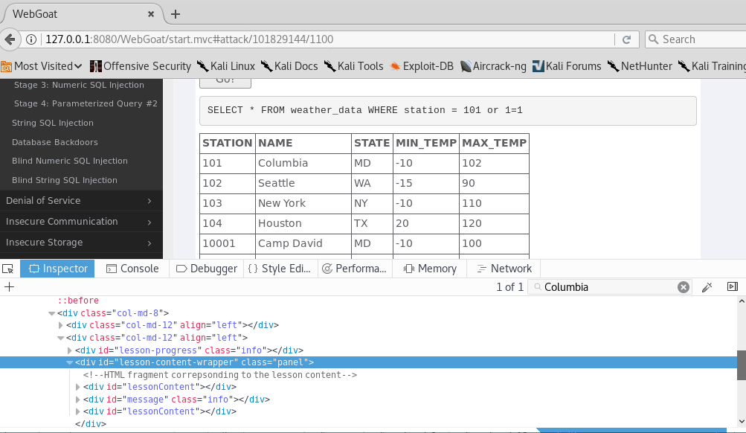Viewport: 746px width, 433px height.
Task: Select the lesson-content-wrapper div line
Action: 368,362
